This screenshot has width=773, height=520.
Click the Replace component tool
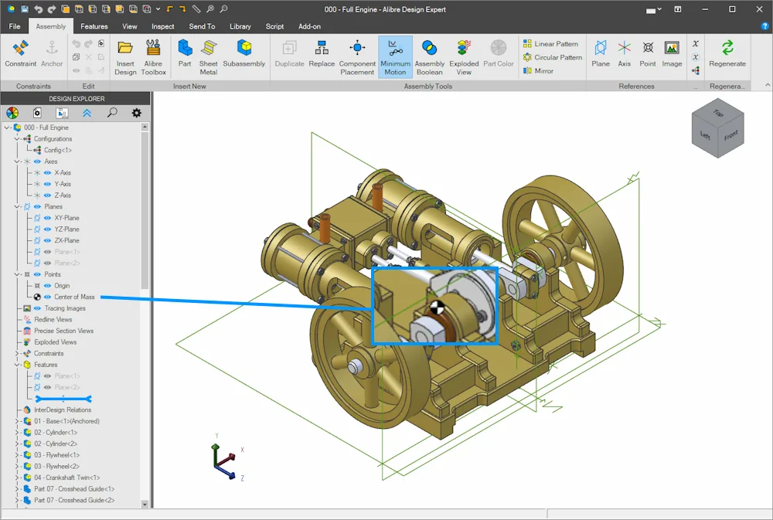(322, 54)
